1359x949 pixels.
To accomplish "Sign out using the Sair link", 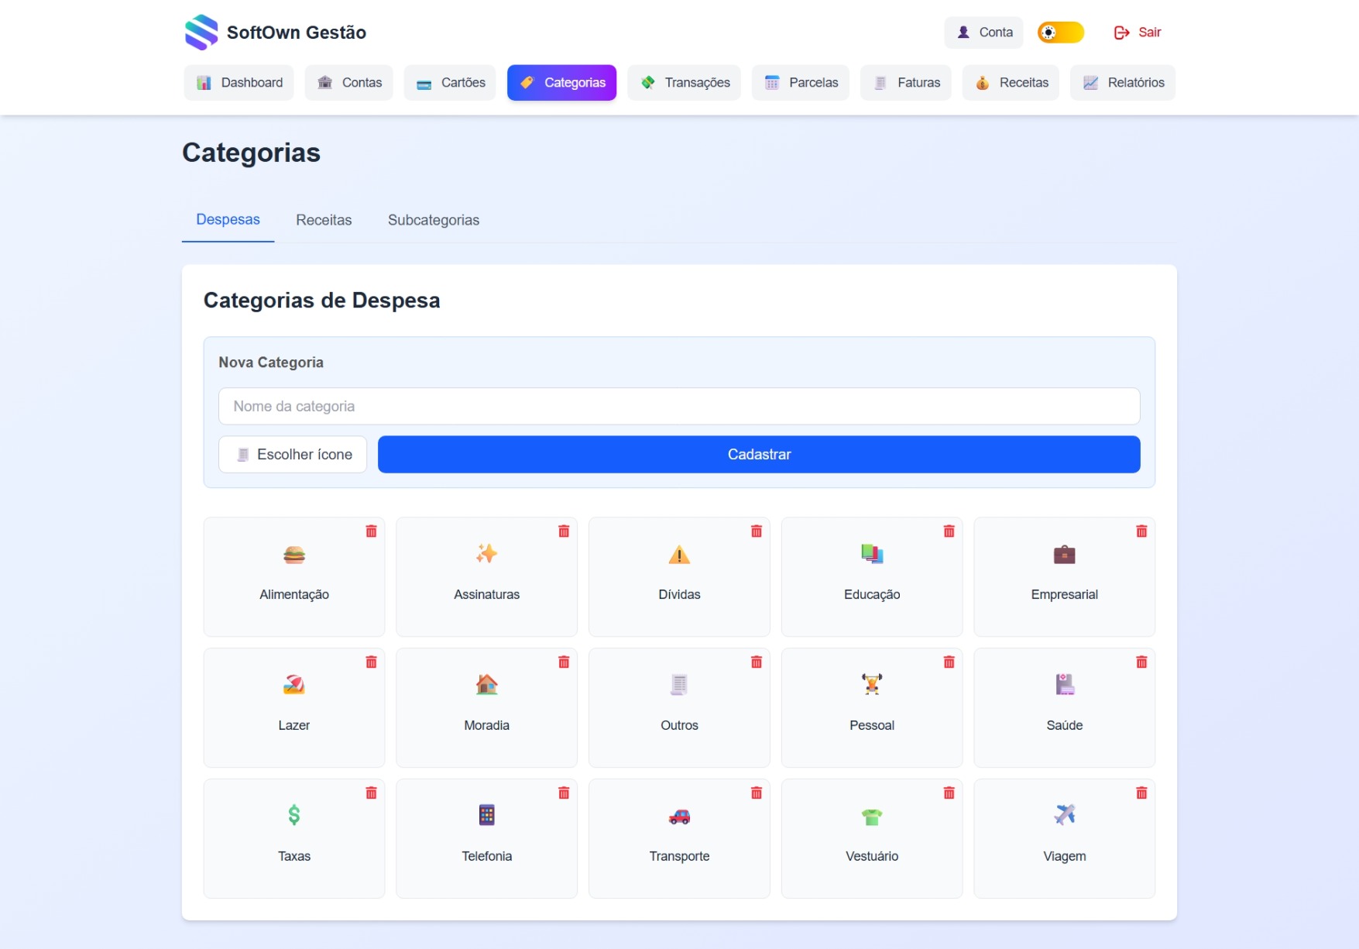I will [x=1137, y=33].
